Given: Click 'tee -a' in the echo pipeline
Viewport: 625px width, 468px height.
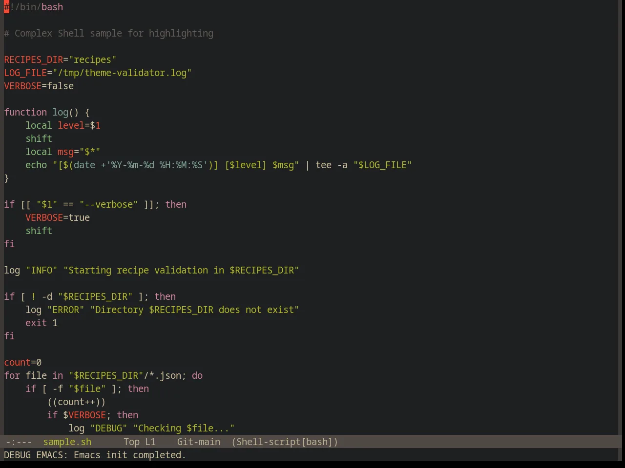Looking at the screenshot, I should pyautogui.click(x=332, y=165).
